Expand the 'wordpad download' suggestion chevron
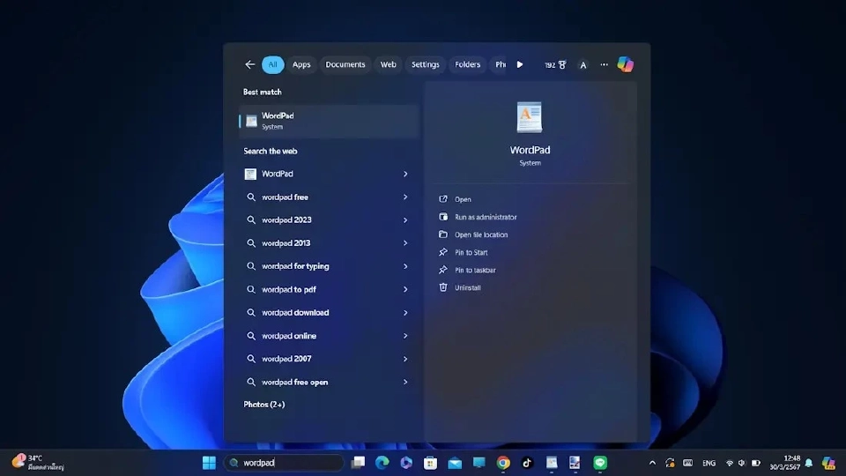The width and height of the screenshot is (846, 476). (x=405, y=313)
